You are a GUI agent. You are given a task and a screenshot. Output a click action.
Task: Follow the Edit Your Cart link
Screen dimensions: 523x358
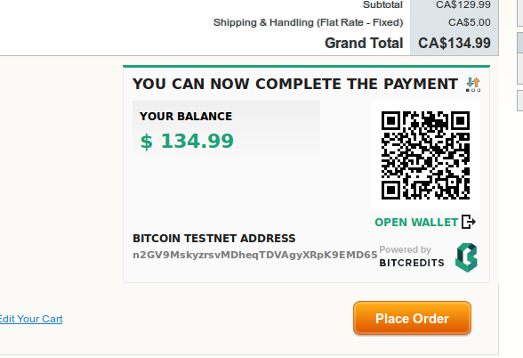[31, 319]
